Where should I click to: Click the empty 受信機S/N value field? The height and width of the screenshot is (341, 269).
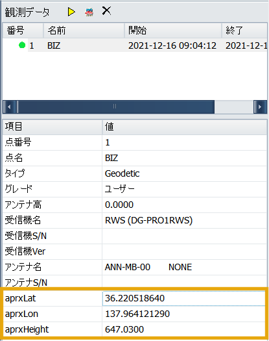point(184,236)
